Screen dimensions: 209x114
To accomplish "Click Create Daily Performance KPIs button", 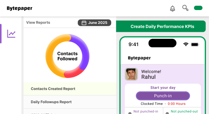I will pos(161,26).
